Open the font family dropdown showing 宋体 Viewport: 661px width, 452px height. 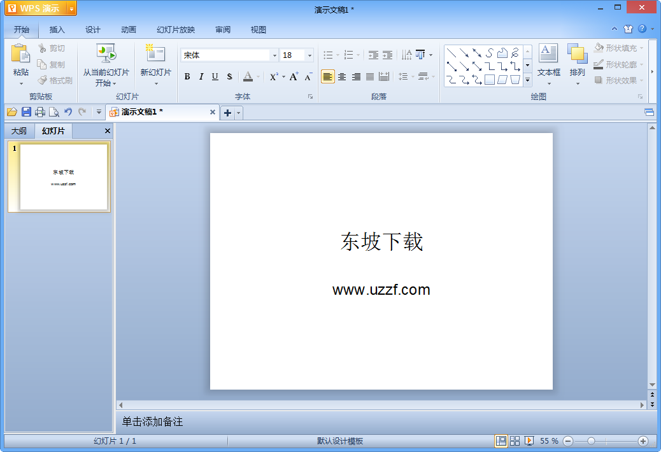click(274, 55)
